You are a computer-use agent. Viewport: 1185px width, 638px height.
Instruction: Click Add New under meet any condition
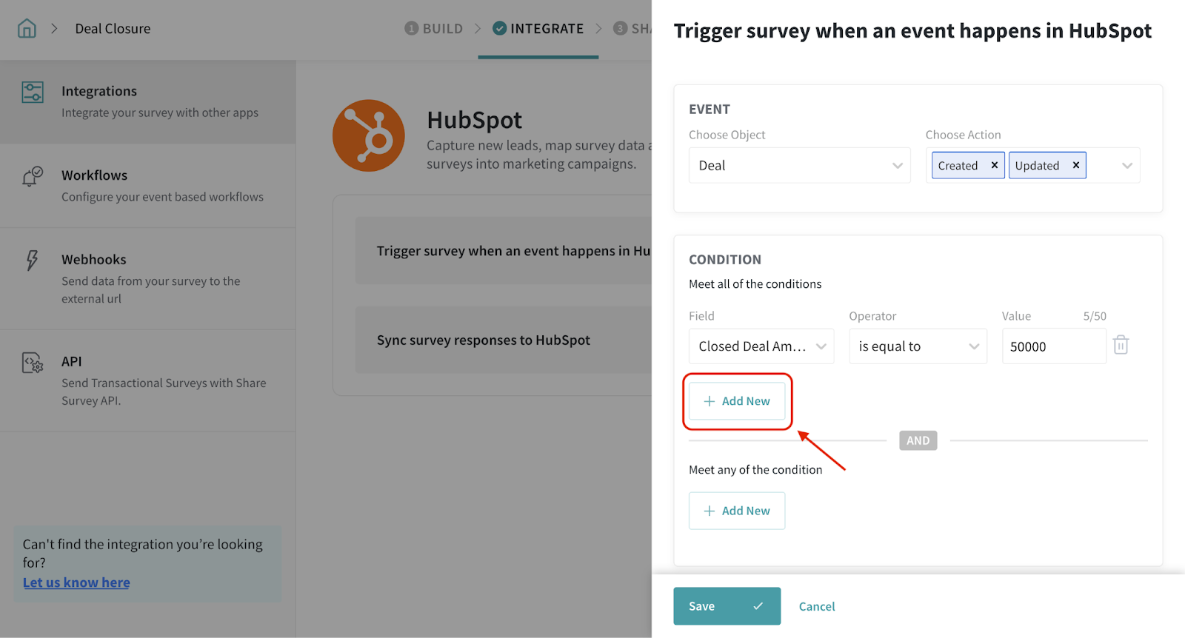[x=737, y=511]
